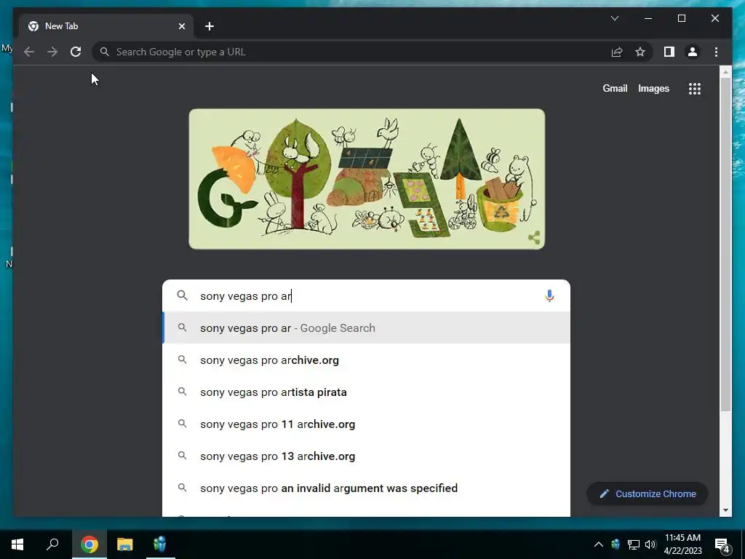This screenshot has height=559, width=745.
Task: Click the page vertical scrollbar thumb
Action: 725,245
